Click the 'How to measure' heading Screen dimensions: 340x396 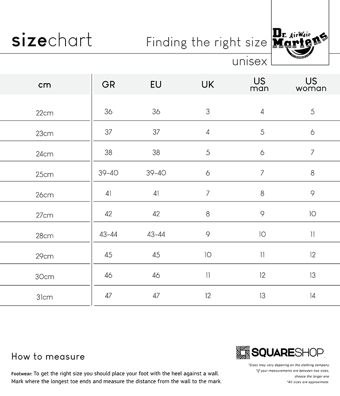point(48,357)
